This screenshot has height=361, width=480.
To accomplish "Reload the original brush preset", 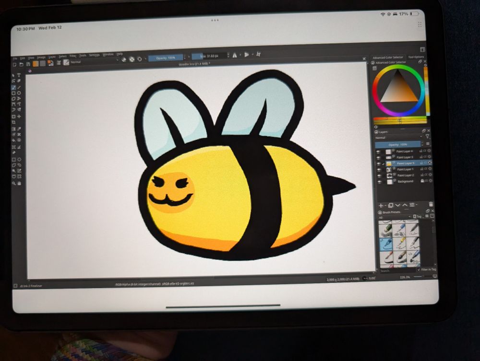I will coord(140,59).
